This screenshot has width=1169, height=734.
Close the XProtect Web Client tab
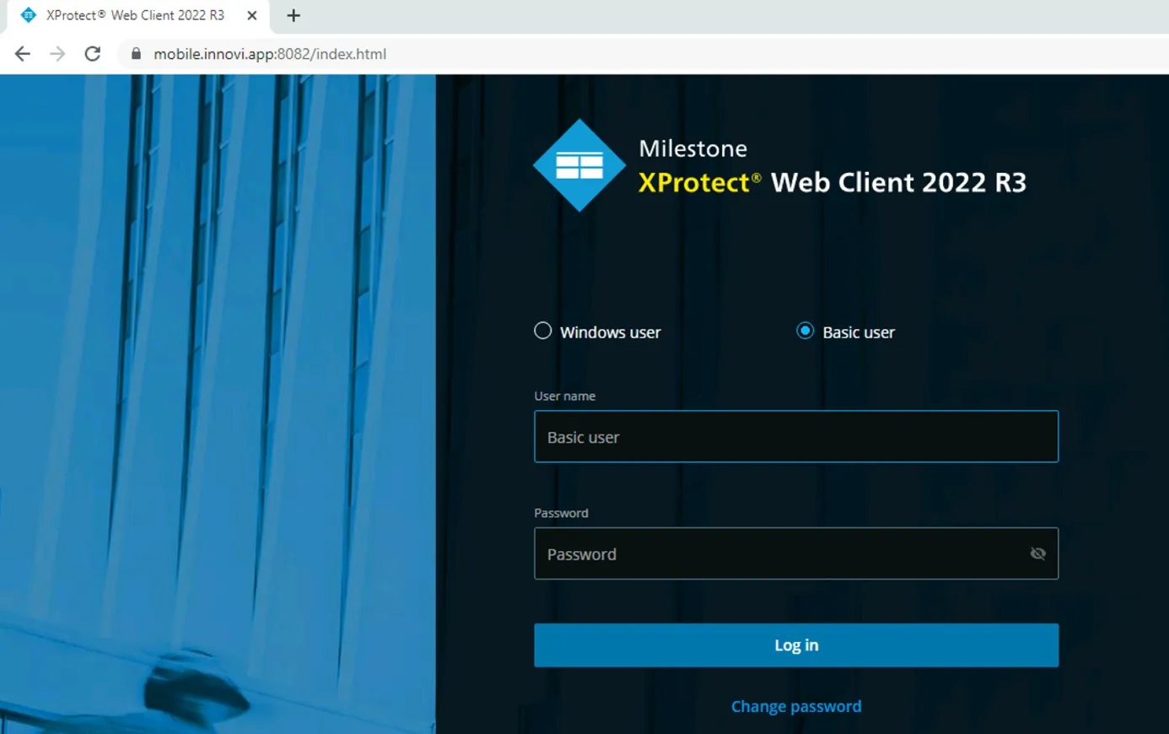pos(251,15)
